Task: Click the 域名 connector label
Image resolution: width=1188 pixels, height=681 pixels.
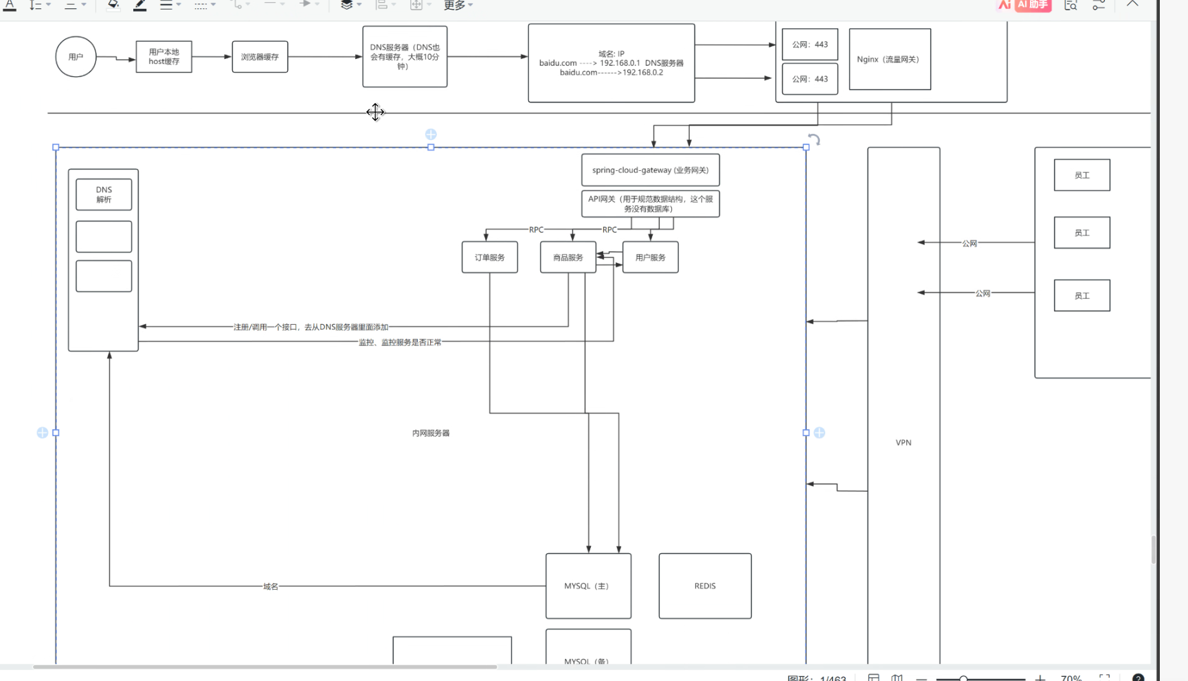Action: [271, 586]
